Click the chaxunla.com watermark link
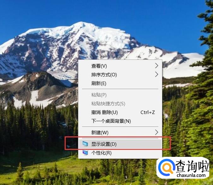The image size is (213, 185). [x=191, y=175]
